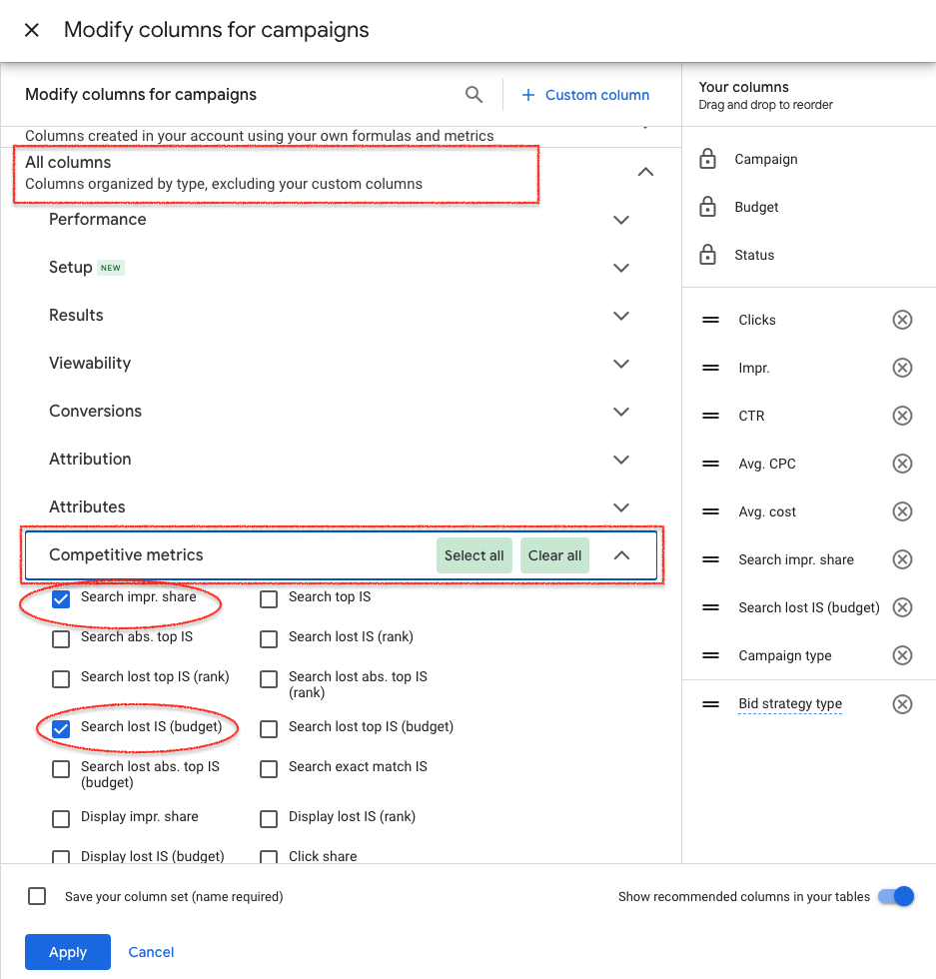
Task: Check Search abs. top IS checkbox
Action: (61, 639)
